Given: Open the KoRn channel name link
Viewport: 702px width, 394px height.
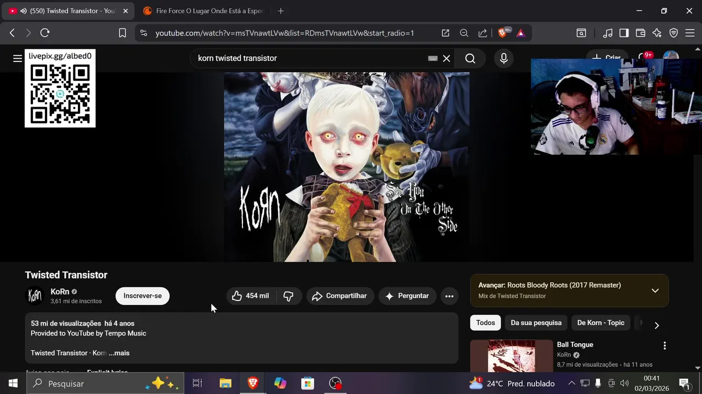Looking at the screenshot, I should coord(60,292).
